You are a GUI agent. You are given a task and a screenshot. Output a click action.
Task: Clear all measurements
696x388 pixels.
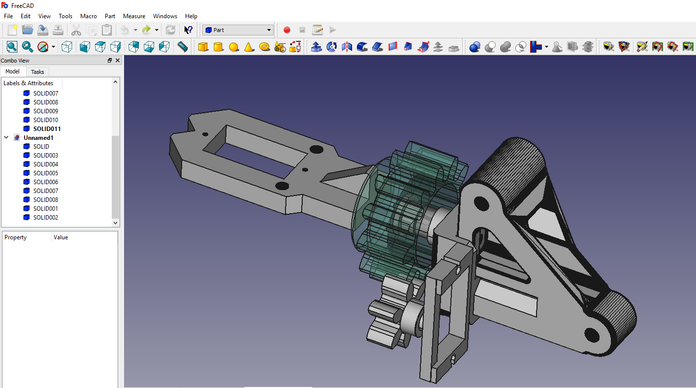pos(642,47)
